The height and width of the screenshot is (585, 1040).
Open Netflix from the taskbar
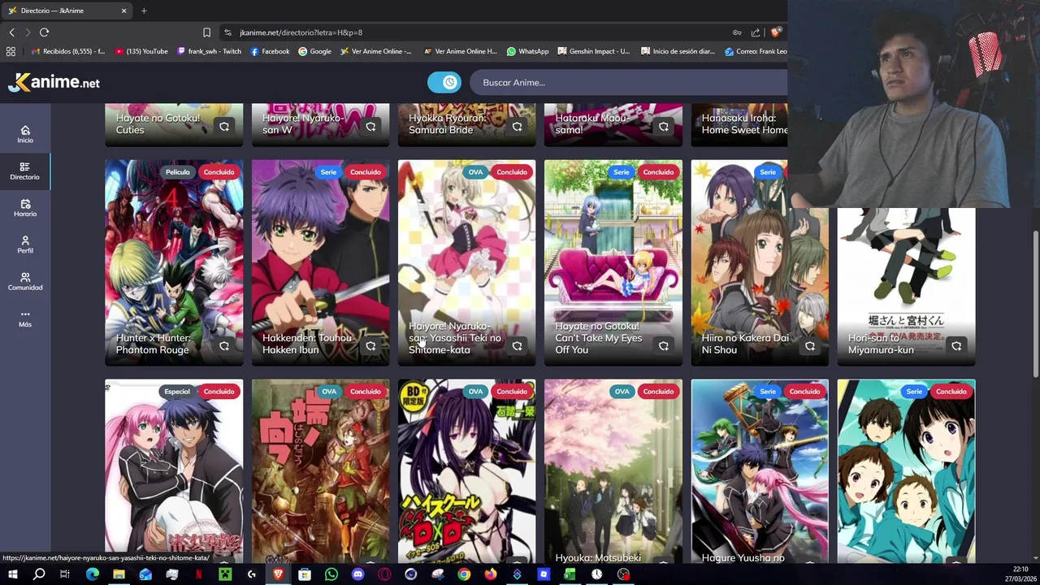tap(198, 574)
